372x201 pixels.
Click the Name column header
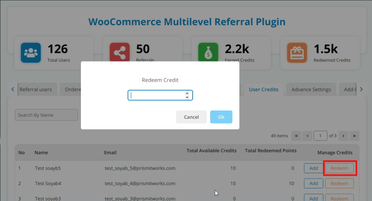pos(41,153)
